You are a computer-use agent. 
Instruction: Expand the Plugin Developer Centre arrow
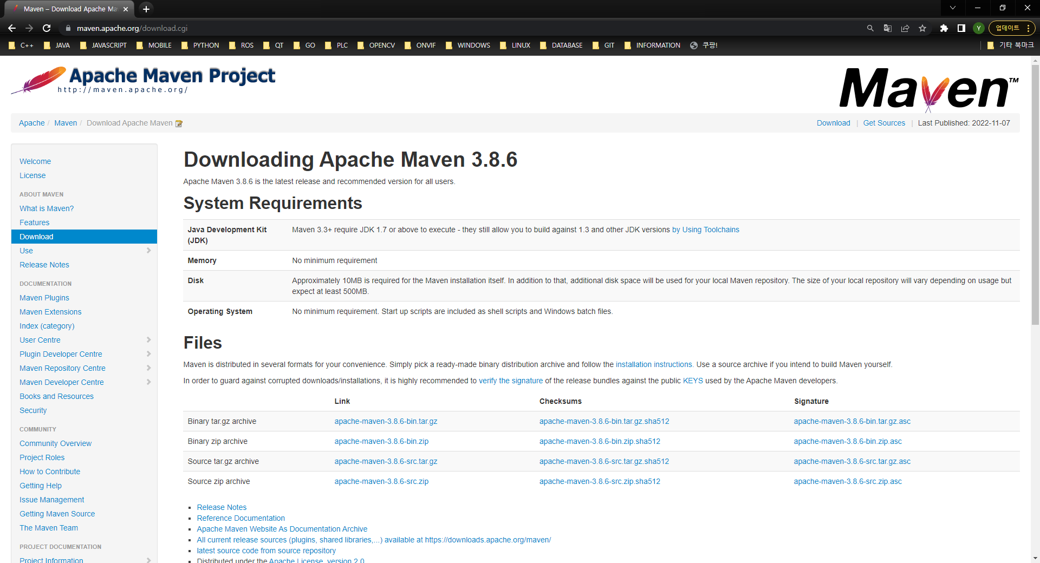[148, 354]
